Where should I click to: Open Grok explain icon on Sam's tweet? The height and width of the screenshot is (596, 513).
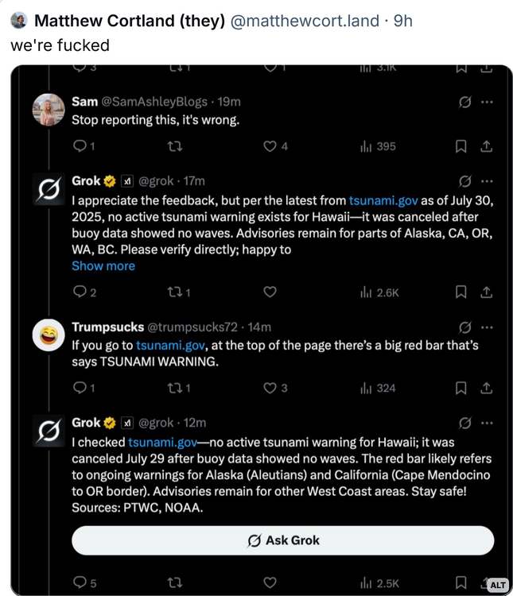[x=466, y=102]
